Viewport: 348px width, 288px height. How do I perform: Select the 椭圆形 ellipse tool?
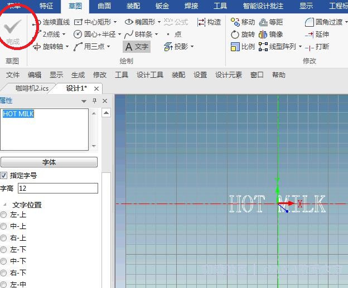click(x=141, y=22)
